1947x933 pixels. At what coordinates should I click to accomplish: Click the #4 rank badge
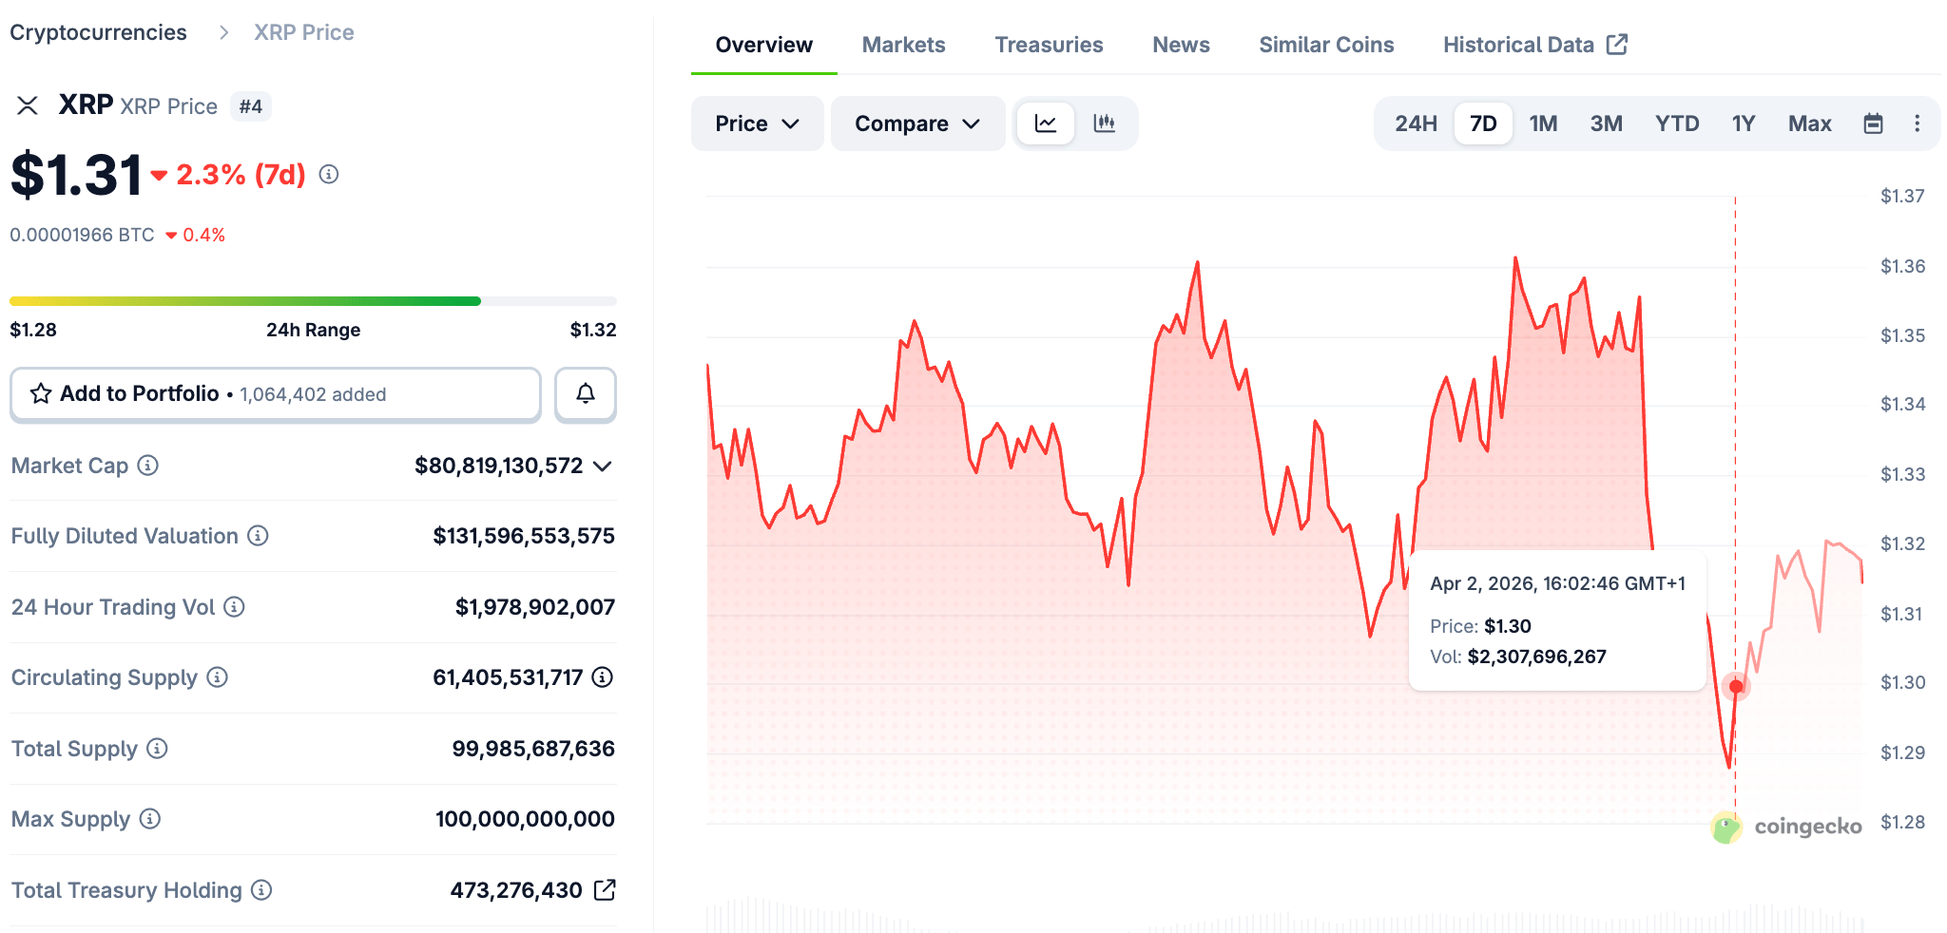coord(251,106)
